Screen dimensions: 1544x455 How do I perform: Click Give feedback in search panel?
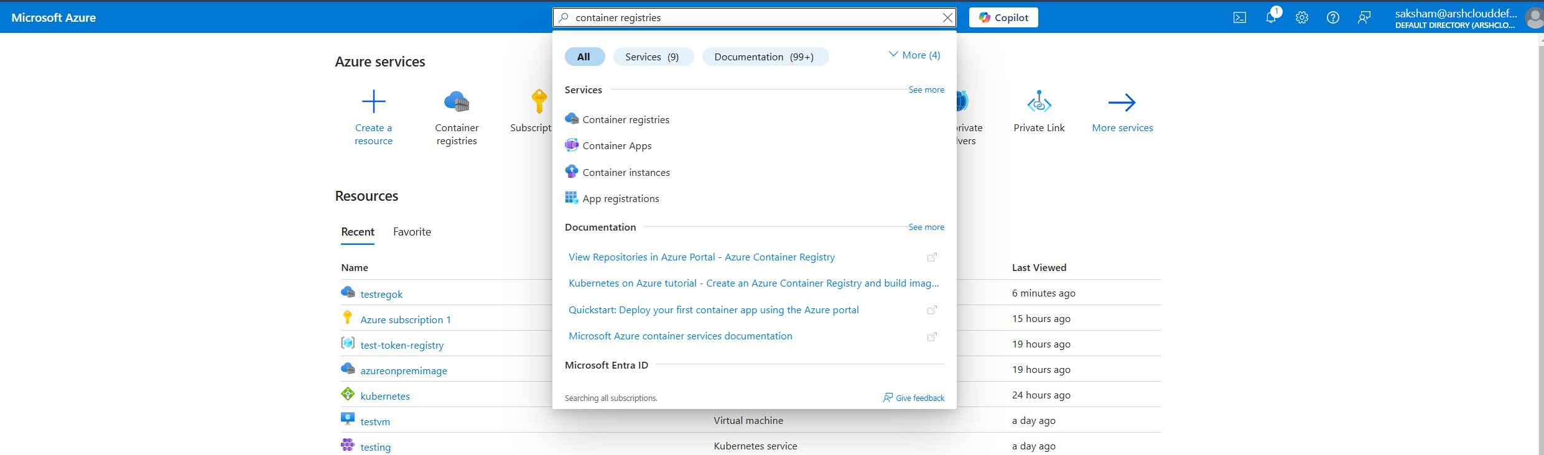click(x=913, y=398)
